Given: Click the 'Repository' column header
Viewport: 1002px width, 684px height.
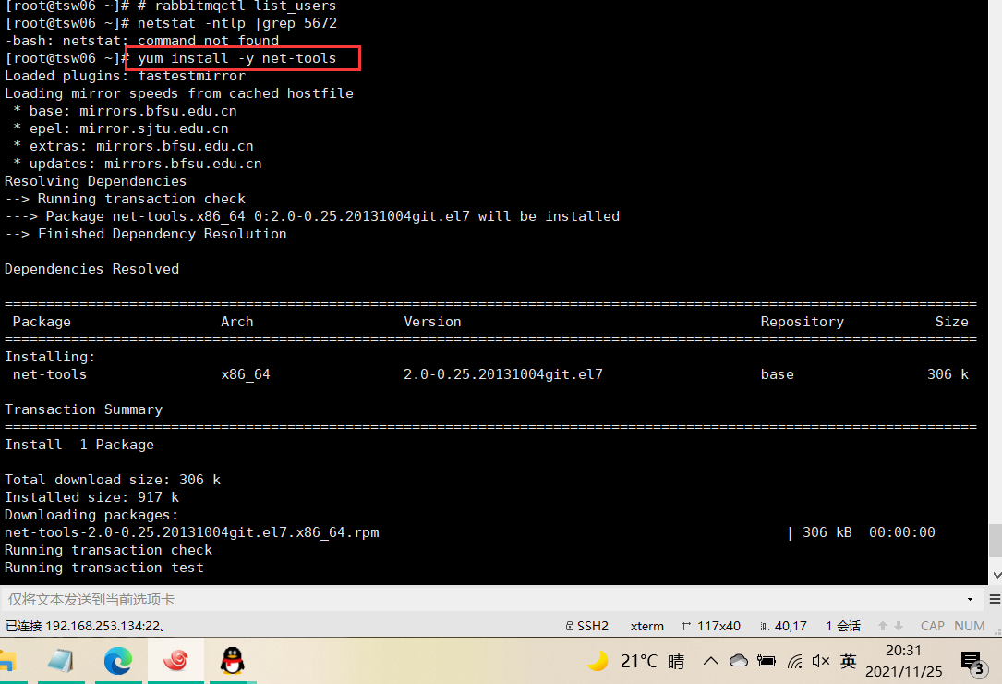Looking at the screenshot, I should 802,322.
